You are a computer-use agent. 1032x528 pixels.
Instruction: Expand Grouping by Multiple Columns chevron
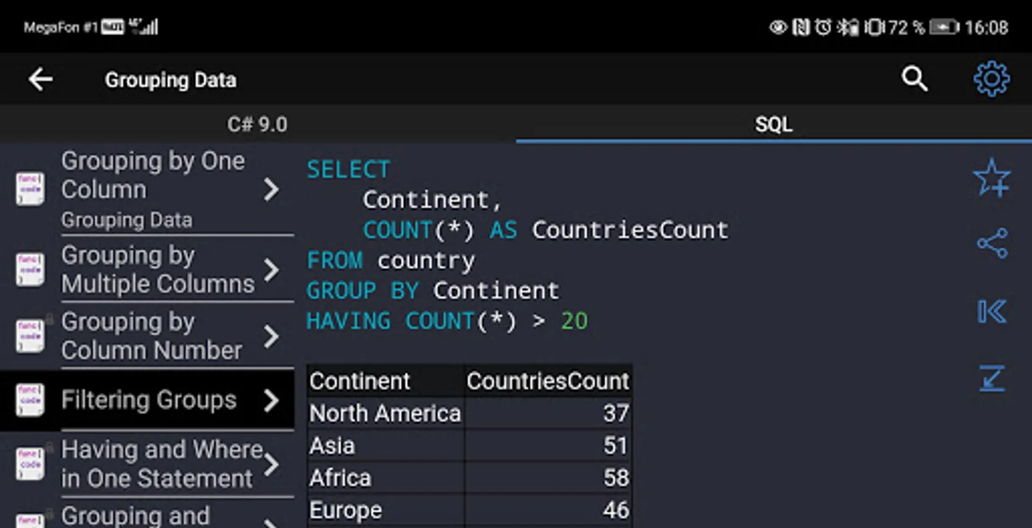[270, 270]
